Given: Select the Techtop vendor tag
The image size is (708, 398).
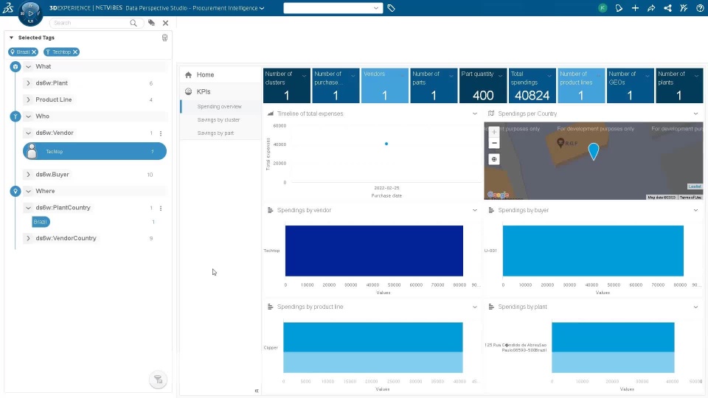Looking at the screenshot, I should pos(95,151).
